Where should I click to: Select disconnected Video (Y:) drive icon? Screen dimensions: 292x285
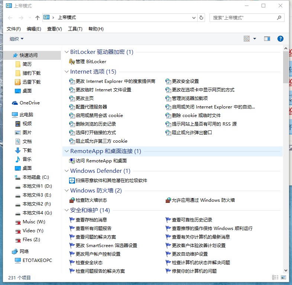[18, 231]
